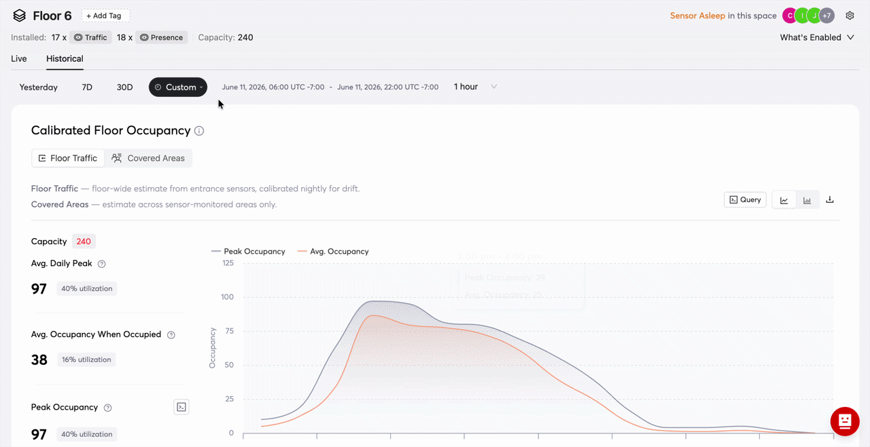Select the Historical tab

[65, 58]
